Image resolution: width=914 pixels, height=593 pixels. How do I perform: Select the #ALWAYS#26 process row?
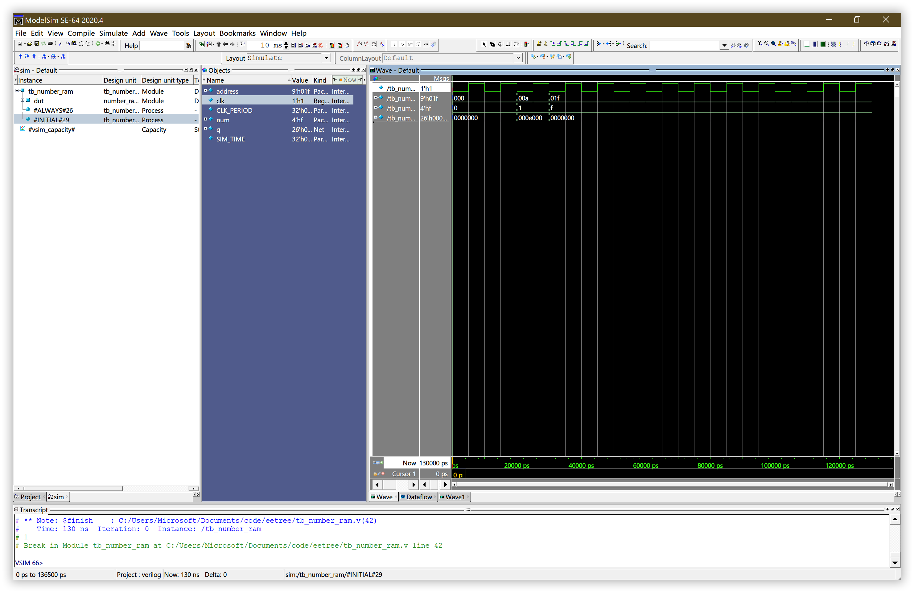coord(53,110)
